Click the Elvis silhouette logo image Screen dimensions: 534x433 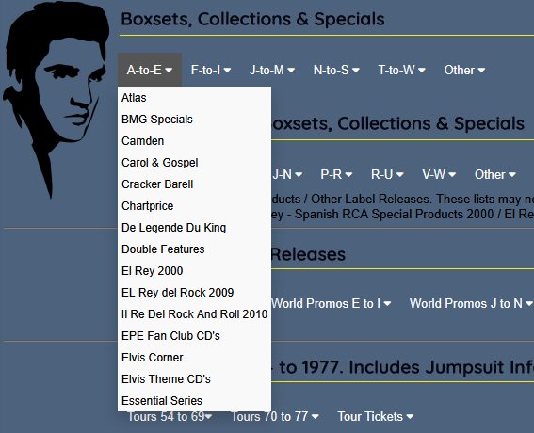57,101
